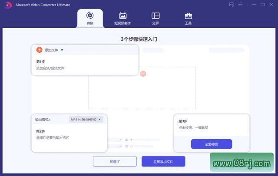
Task: Click the 添加音频/视频文件 description text
Action: [x=50, y=68]
